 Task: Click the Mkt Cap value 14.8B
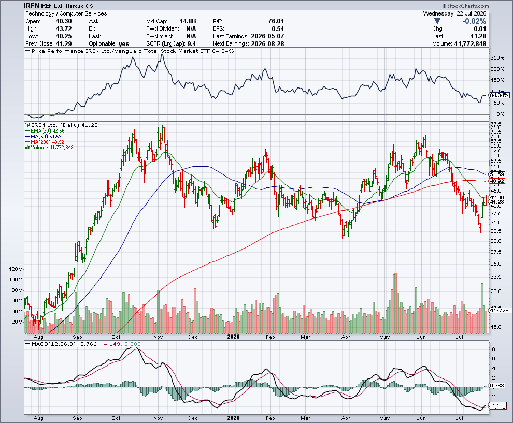pyautogui.click(x=188, y=21)
